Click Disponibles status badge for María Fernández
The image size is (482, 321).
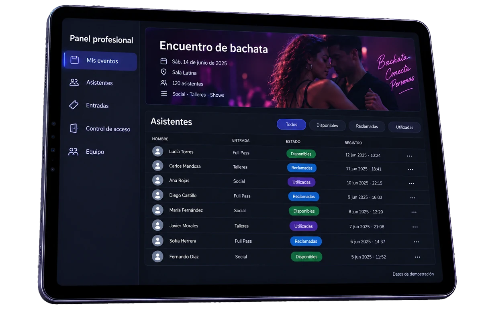304,211
